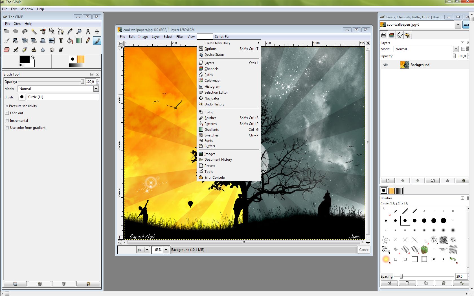Image resolution: width=474 pixels, height=296 pixels.
Task: Open Brush Tool Mode dropdown
Action: 96,89
